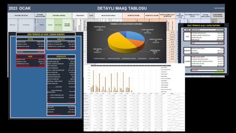
Task: Select the TOPLAM MAAŞ green sub-header
Action: tap(67, 25)
